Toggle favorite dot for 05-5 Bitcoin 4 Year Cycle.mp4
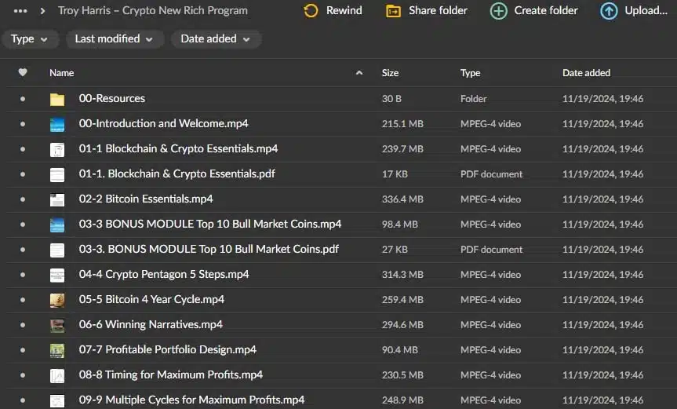 click(23, 300)
